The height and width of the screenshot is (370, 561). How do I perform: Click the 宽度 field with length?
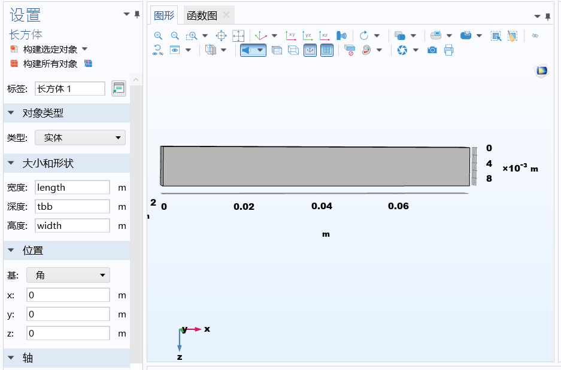72,187
